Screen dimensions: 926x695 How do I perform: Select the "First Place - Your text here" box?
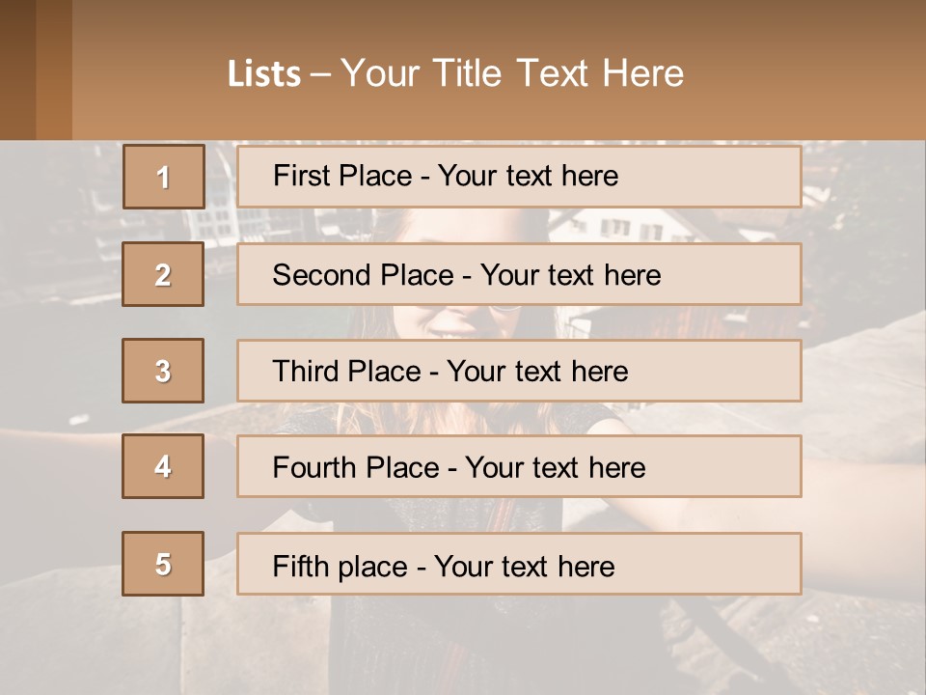(519, 177)
